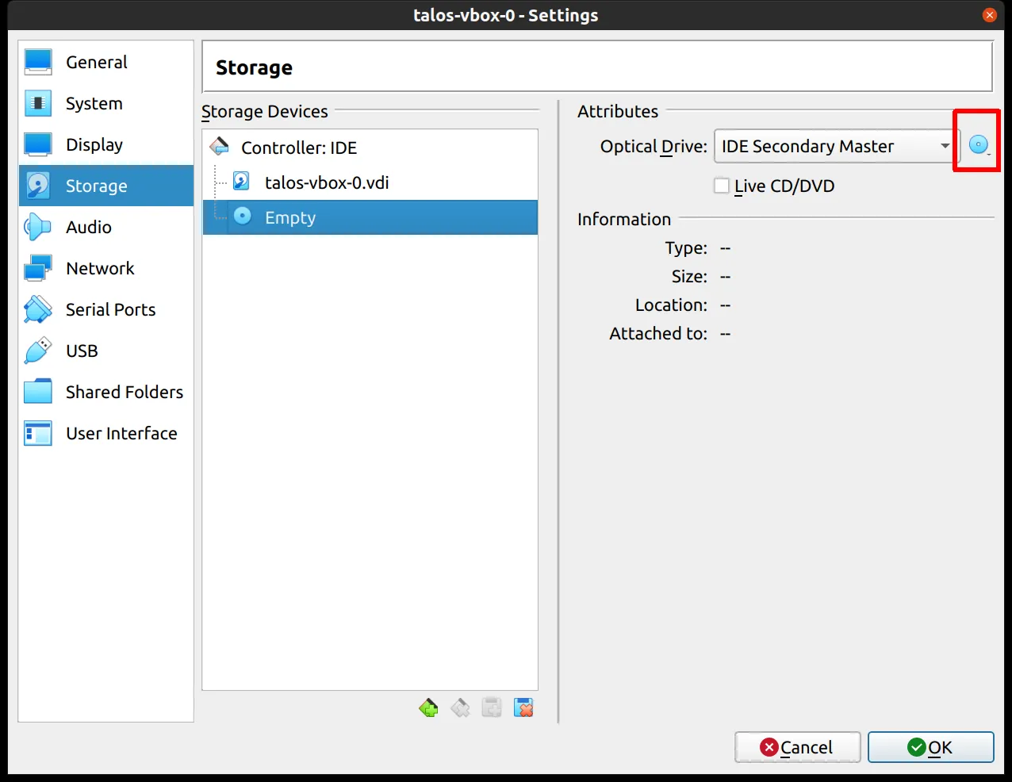Click the Empty optical disc icon
1012x782 pixels.
point(243,217)
